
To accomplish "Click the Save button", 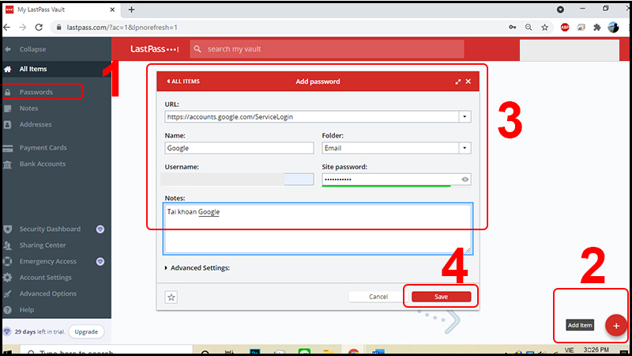I will pyautogui.click(x=441, y=297).
